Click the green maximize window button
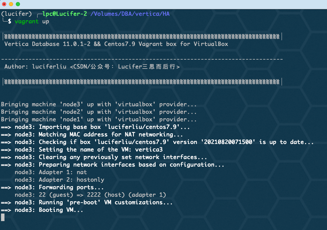 point(18,4)
